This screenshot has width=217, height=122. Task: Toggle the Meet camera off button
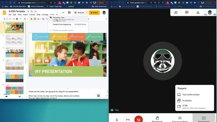coord(139,119)
